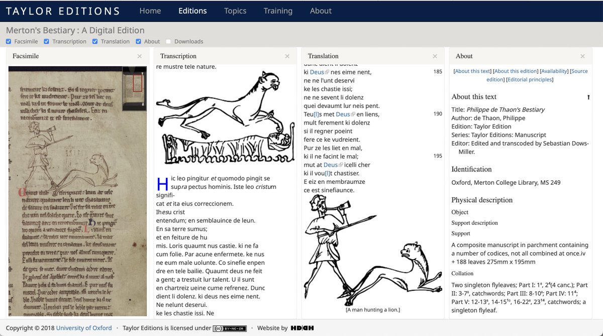
Task: Open the Editions menu item
Action: tap(192, 11)
